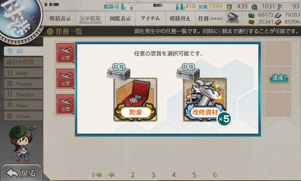Show 遂行中任務 active quests tab
This screenshot has width=301, height=181.
tap(23, 62)
